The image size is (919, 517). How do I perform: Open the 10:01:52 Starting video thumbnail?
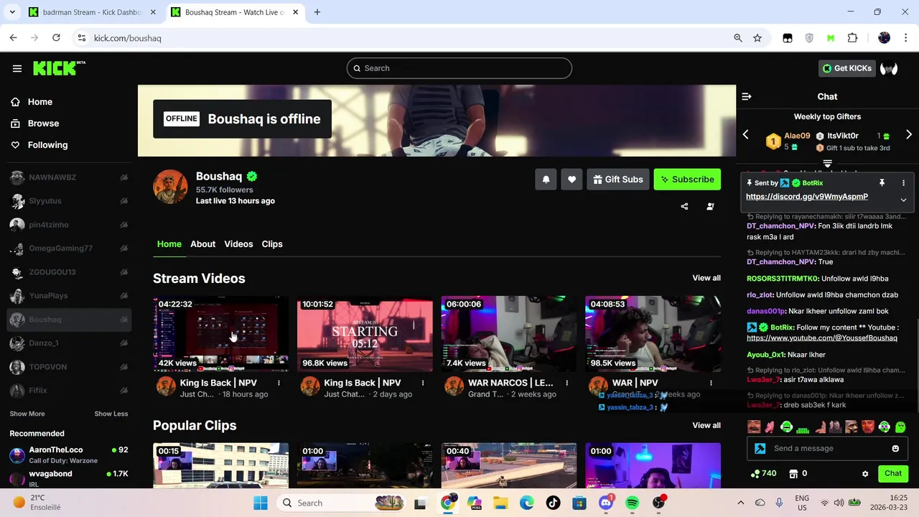click(365, 333)
